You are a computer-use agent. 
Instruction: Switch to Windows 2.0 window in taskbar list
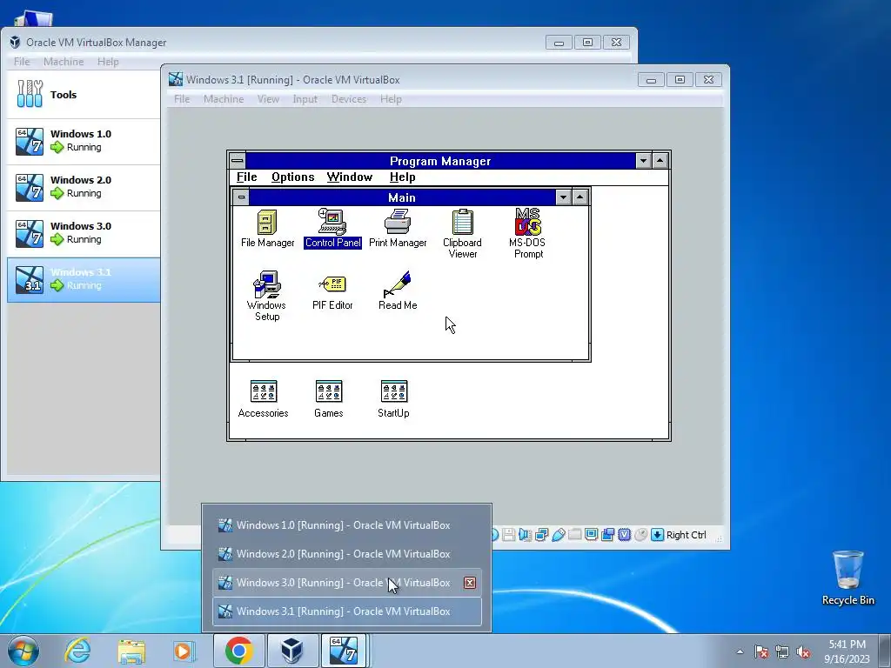346,554
